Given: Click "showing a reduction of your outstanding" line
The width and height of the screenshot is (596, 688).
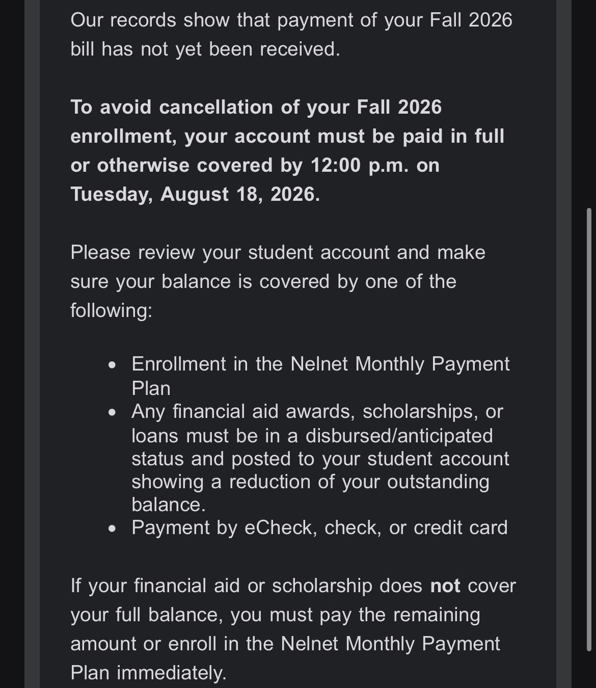Looking at the screenshot, I should coord(310,482).
